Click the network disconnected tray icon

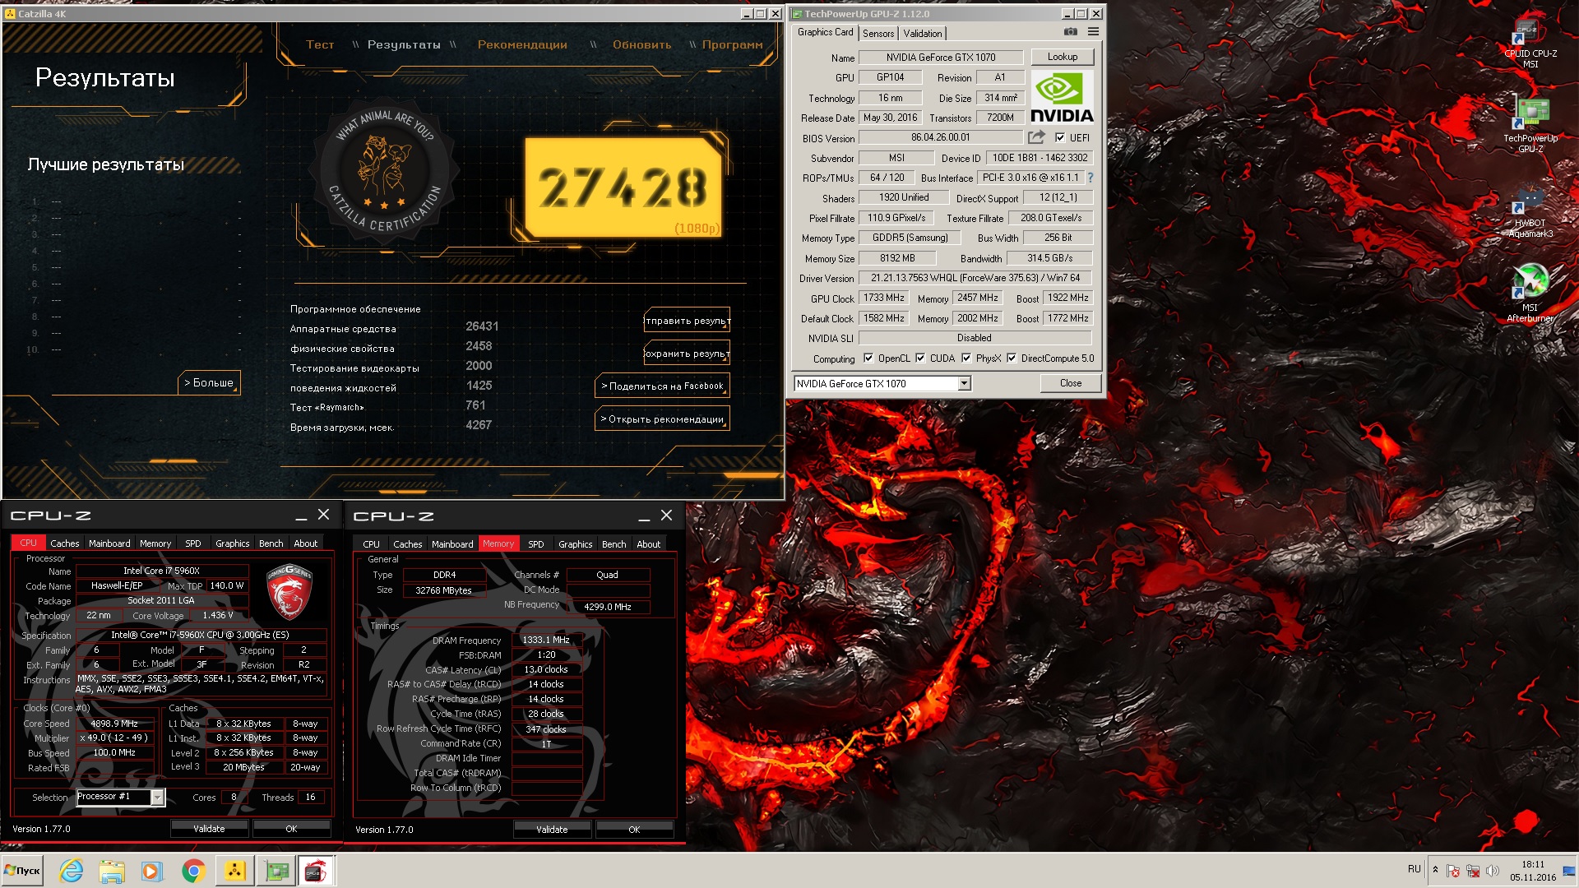[1473, 871]
